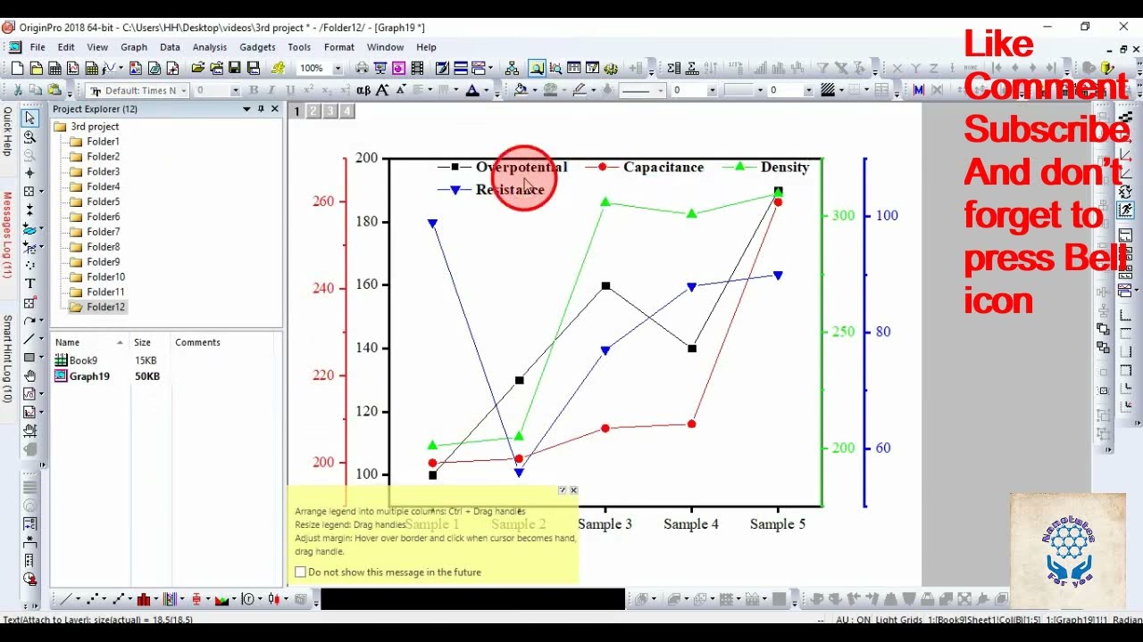Click the Print icon
Viewport: 1143px width, 642px height.
[x=362, y=68]
